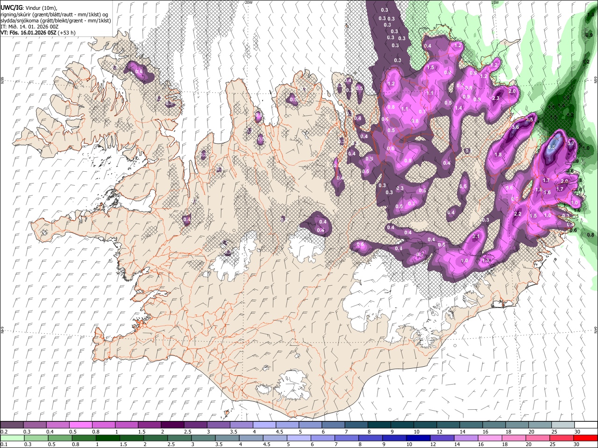Click the darkest purple swatch between 2 and 2.5
Viewport: 598px width, 448px height.
coord(172,425)
